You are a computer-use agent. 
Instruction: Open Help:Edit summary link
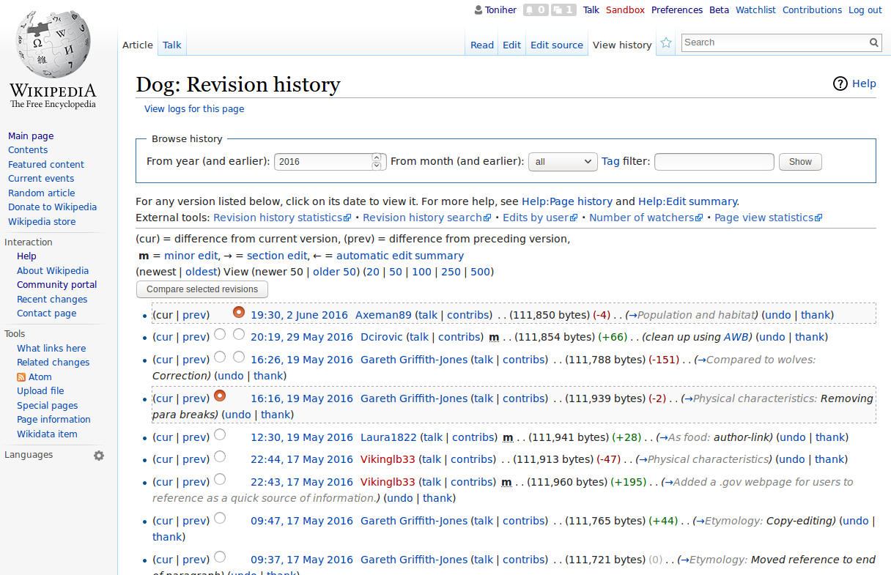click(x=688, y=201)
